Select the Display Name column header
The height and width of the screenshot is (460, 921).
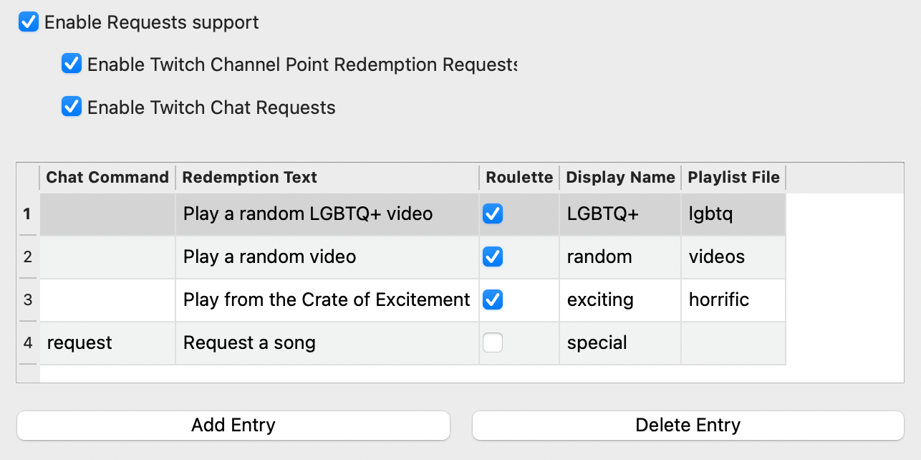[619, 177]
